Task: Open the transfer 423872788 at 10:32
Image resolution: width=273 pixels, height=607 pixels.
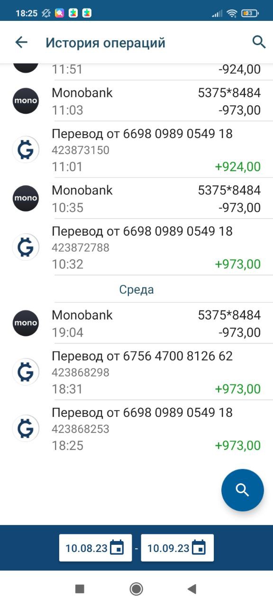Action: coord(136,247)
